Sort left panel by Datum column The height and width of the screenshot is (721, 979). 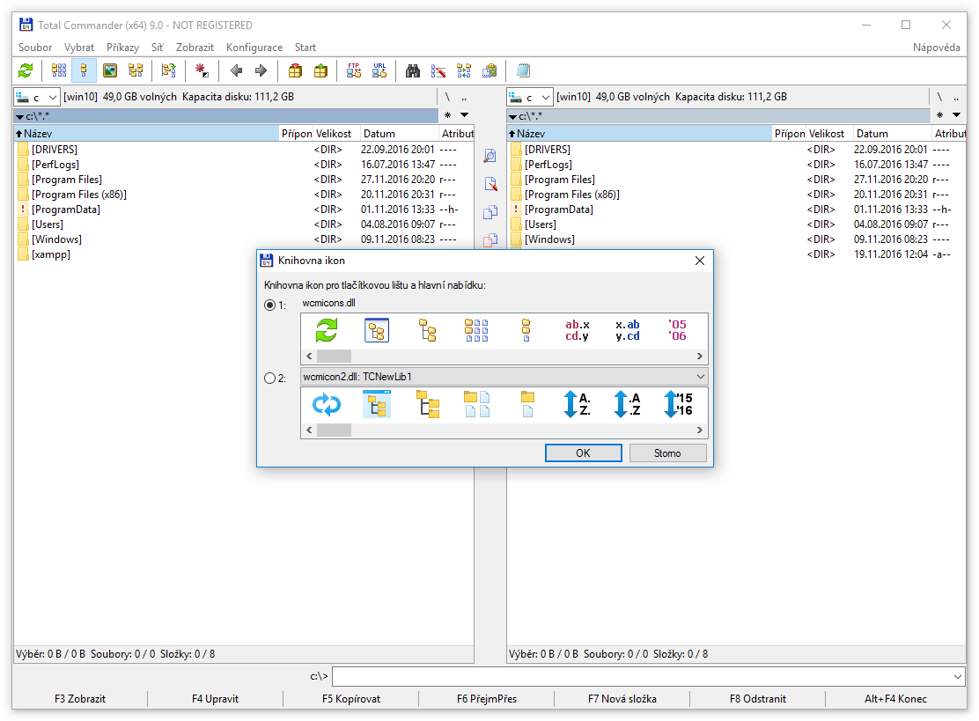[400, 134]
